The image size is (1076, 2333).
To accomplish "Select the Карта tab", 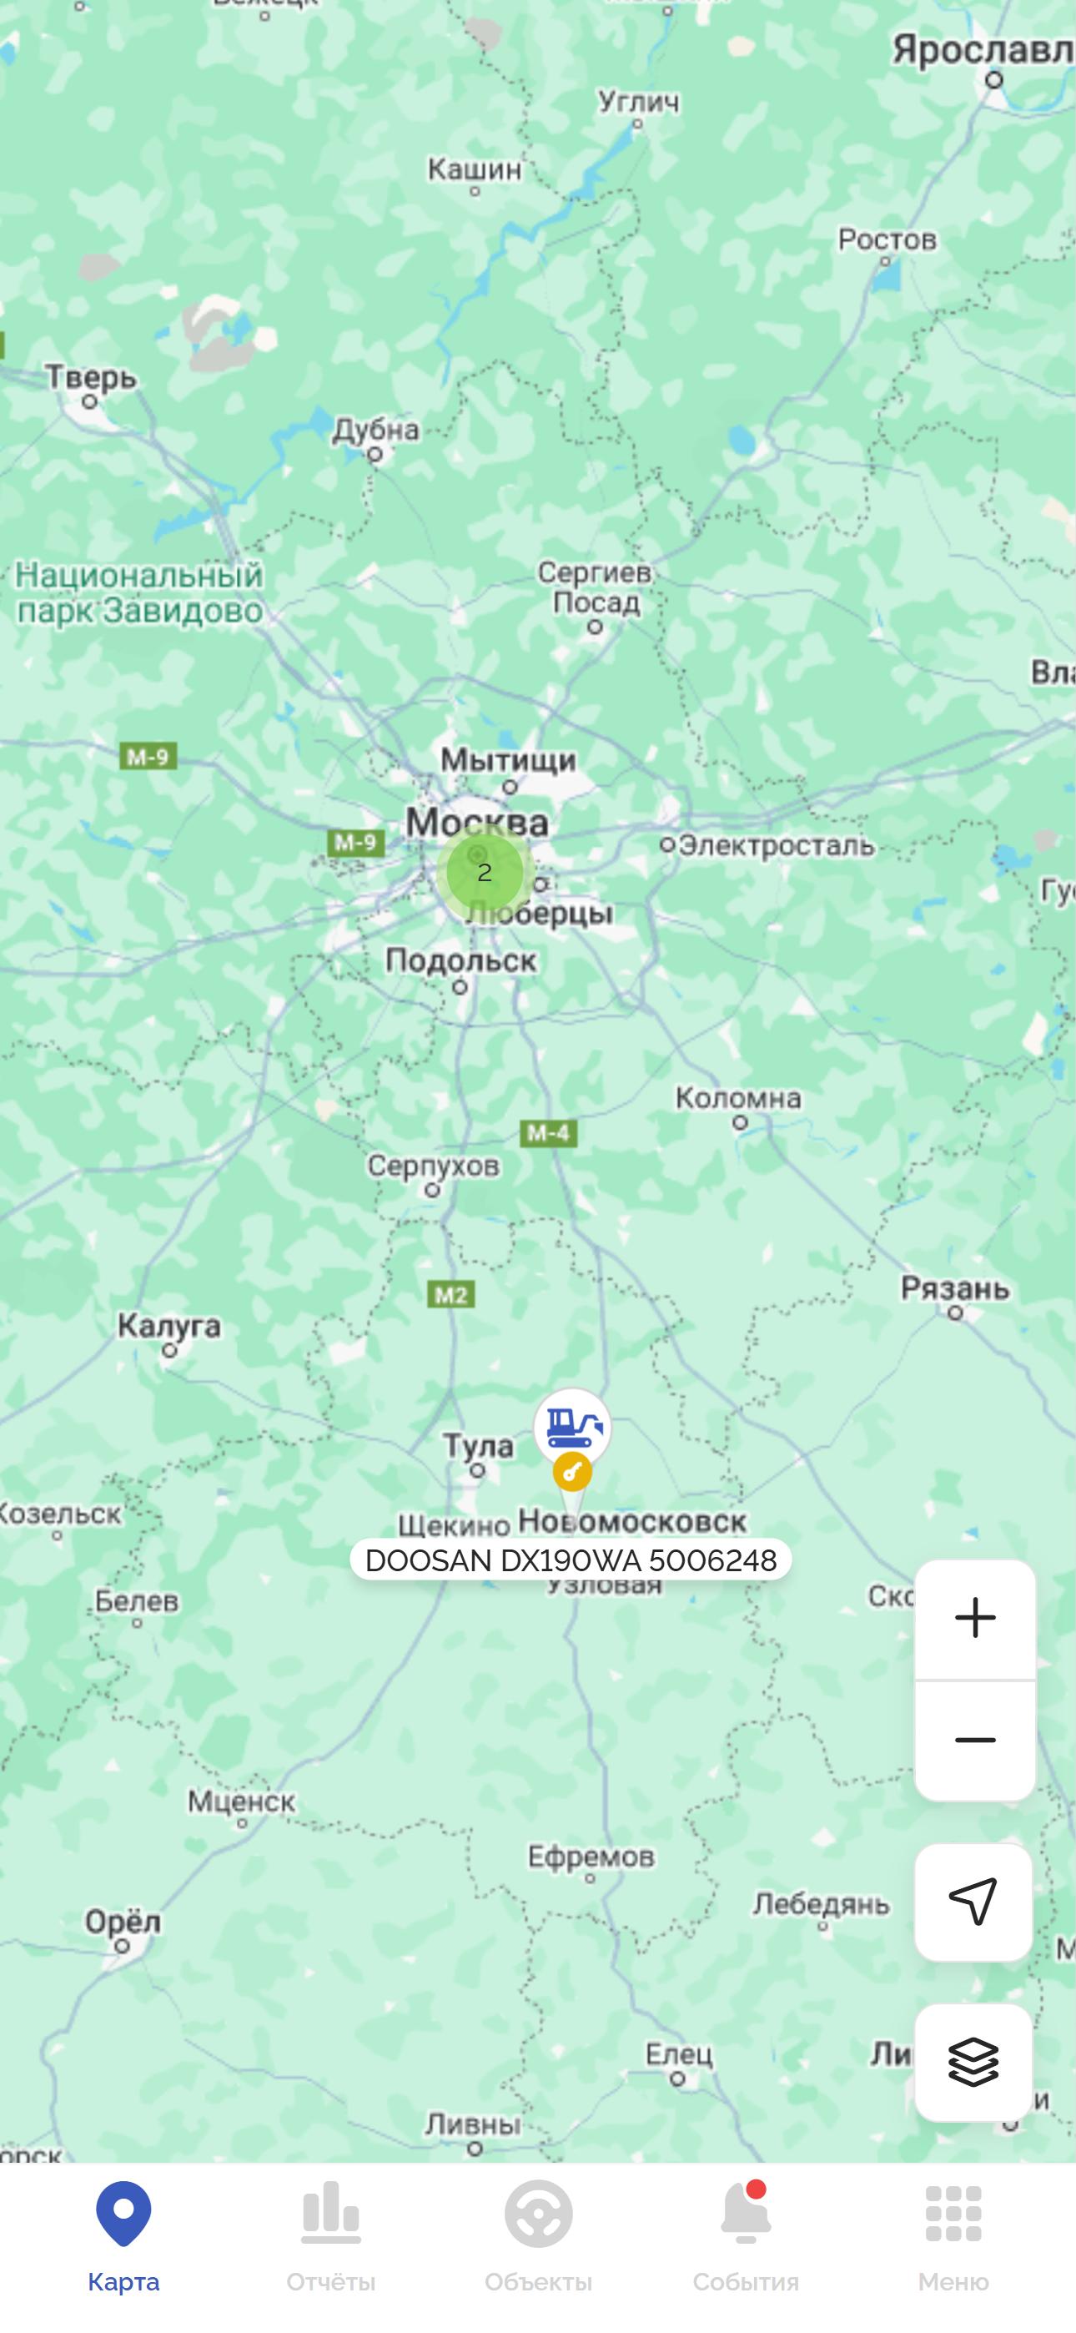I will [x=123, y=2237].
